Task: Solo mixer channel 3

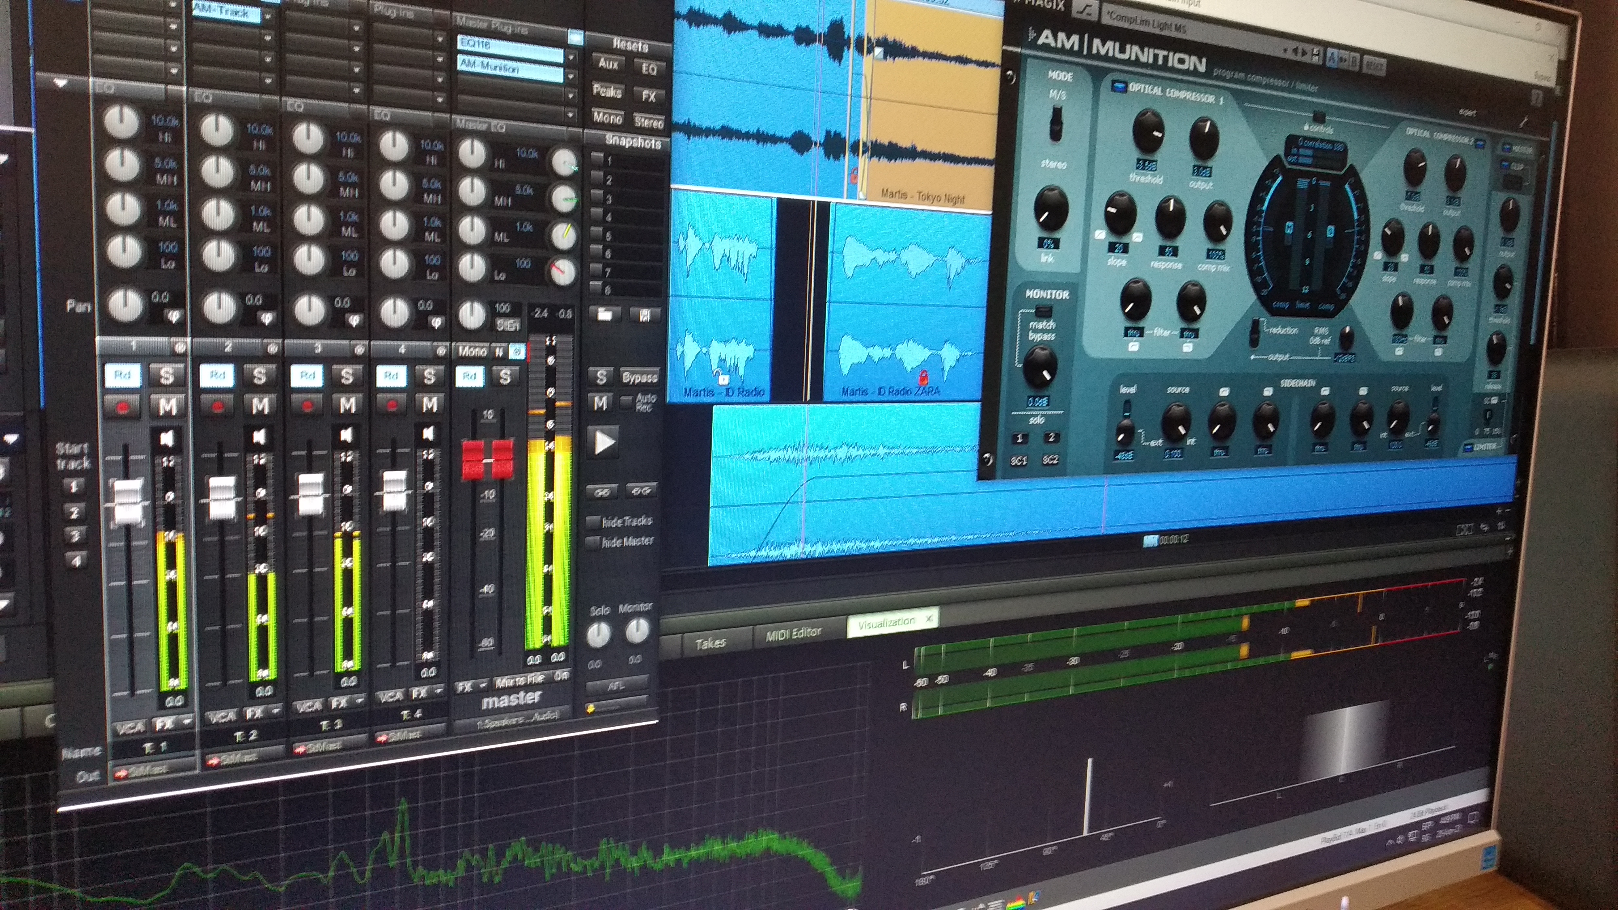Action: pos(347,376)
